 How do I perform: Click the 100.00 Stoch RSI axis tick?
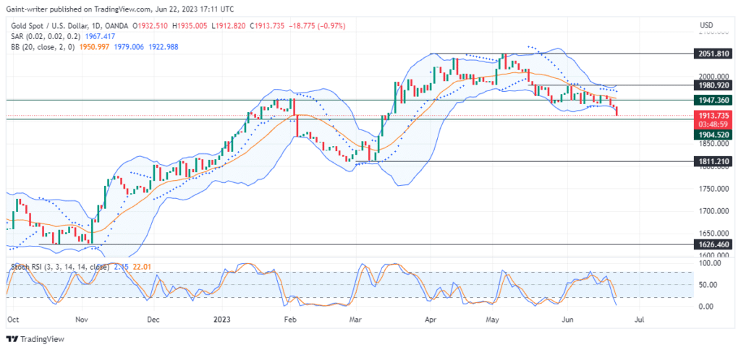pos(709,262)
